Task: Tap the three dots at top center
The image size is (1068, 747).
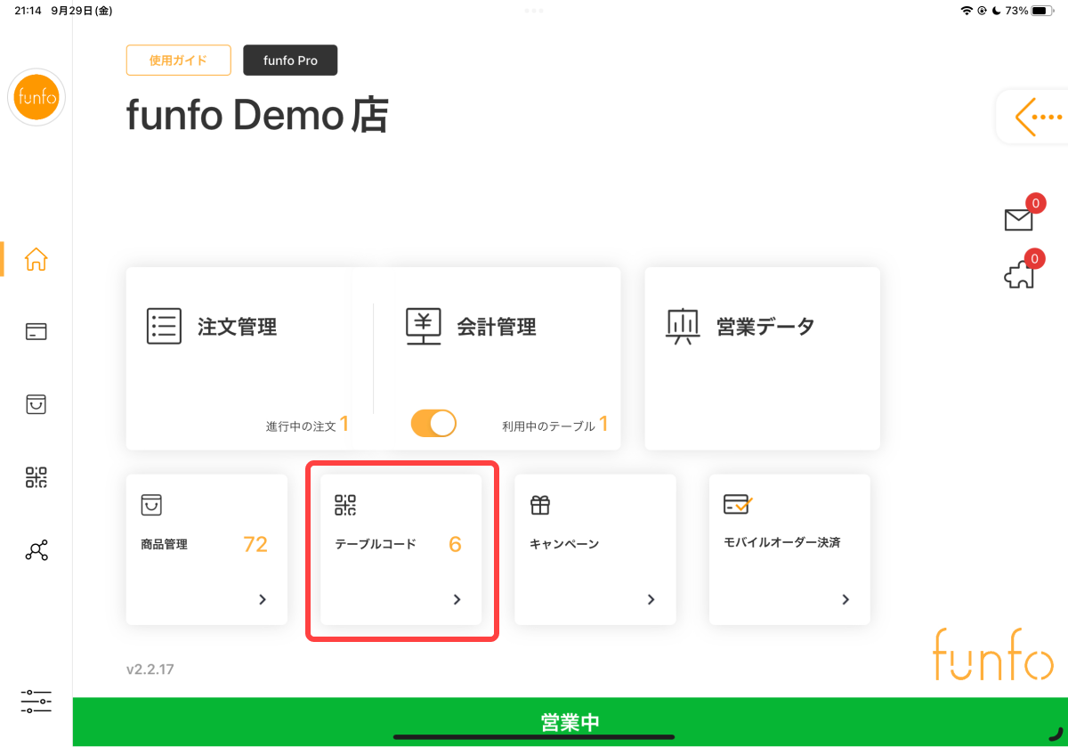Action: [x=534, y=10]
